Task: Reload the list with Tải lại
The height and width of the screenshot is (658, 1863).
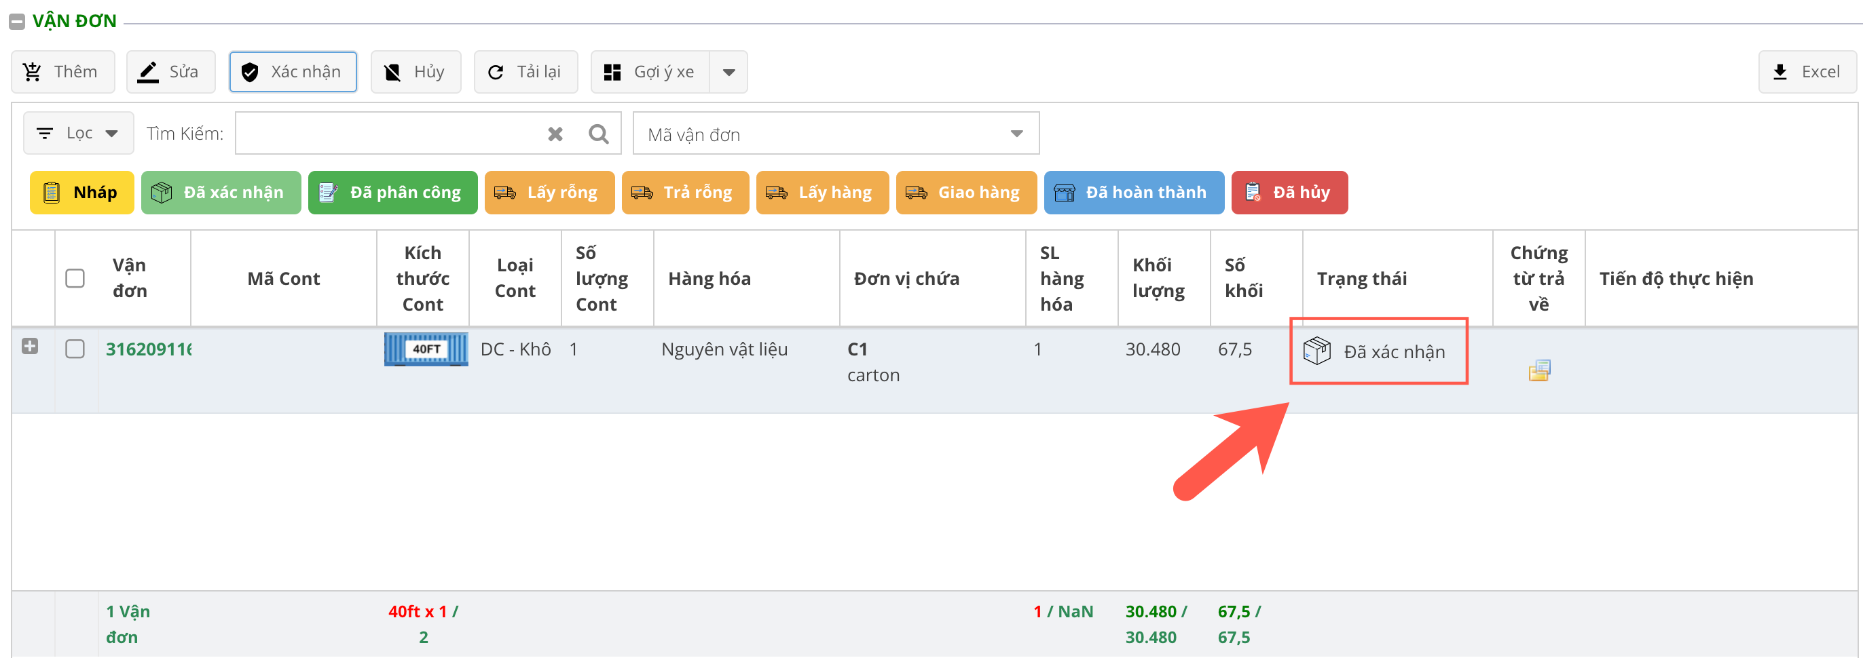Action: [x=525, y=71]
